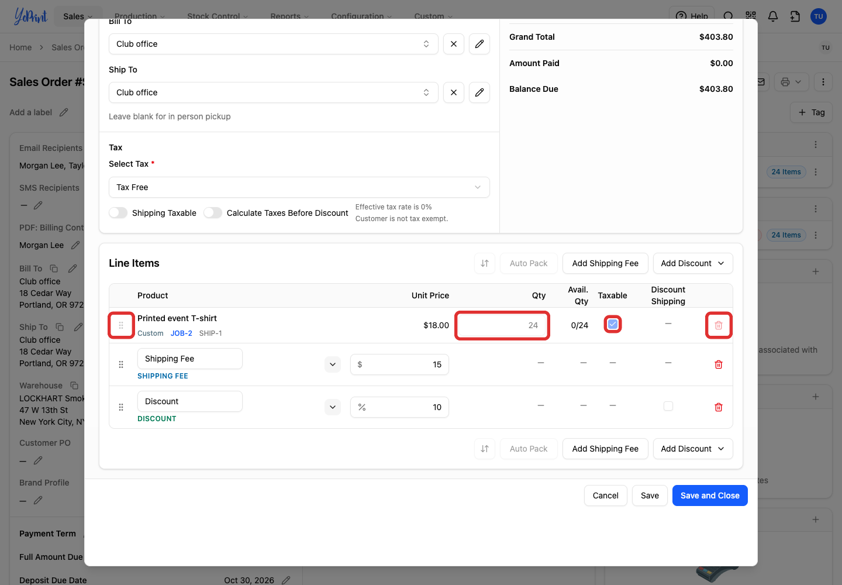The width and height of the screenshot is (842, 585).
Task: Click the Tag button on order page
Action: [812, 112]
